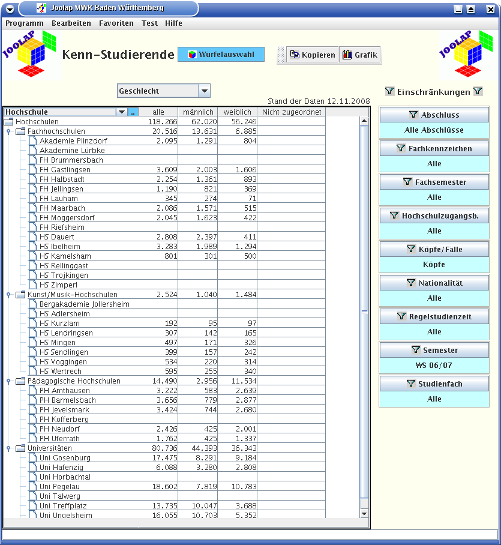
Task: Open the Hochschule header dropdown arrow
Action: [122, 112]
